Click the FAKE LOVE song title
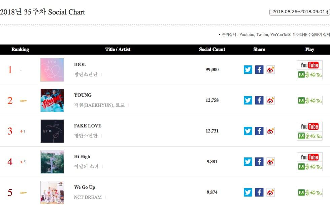Viewport: 330px width, 207px height. click(88, 126)
